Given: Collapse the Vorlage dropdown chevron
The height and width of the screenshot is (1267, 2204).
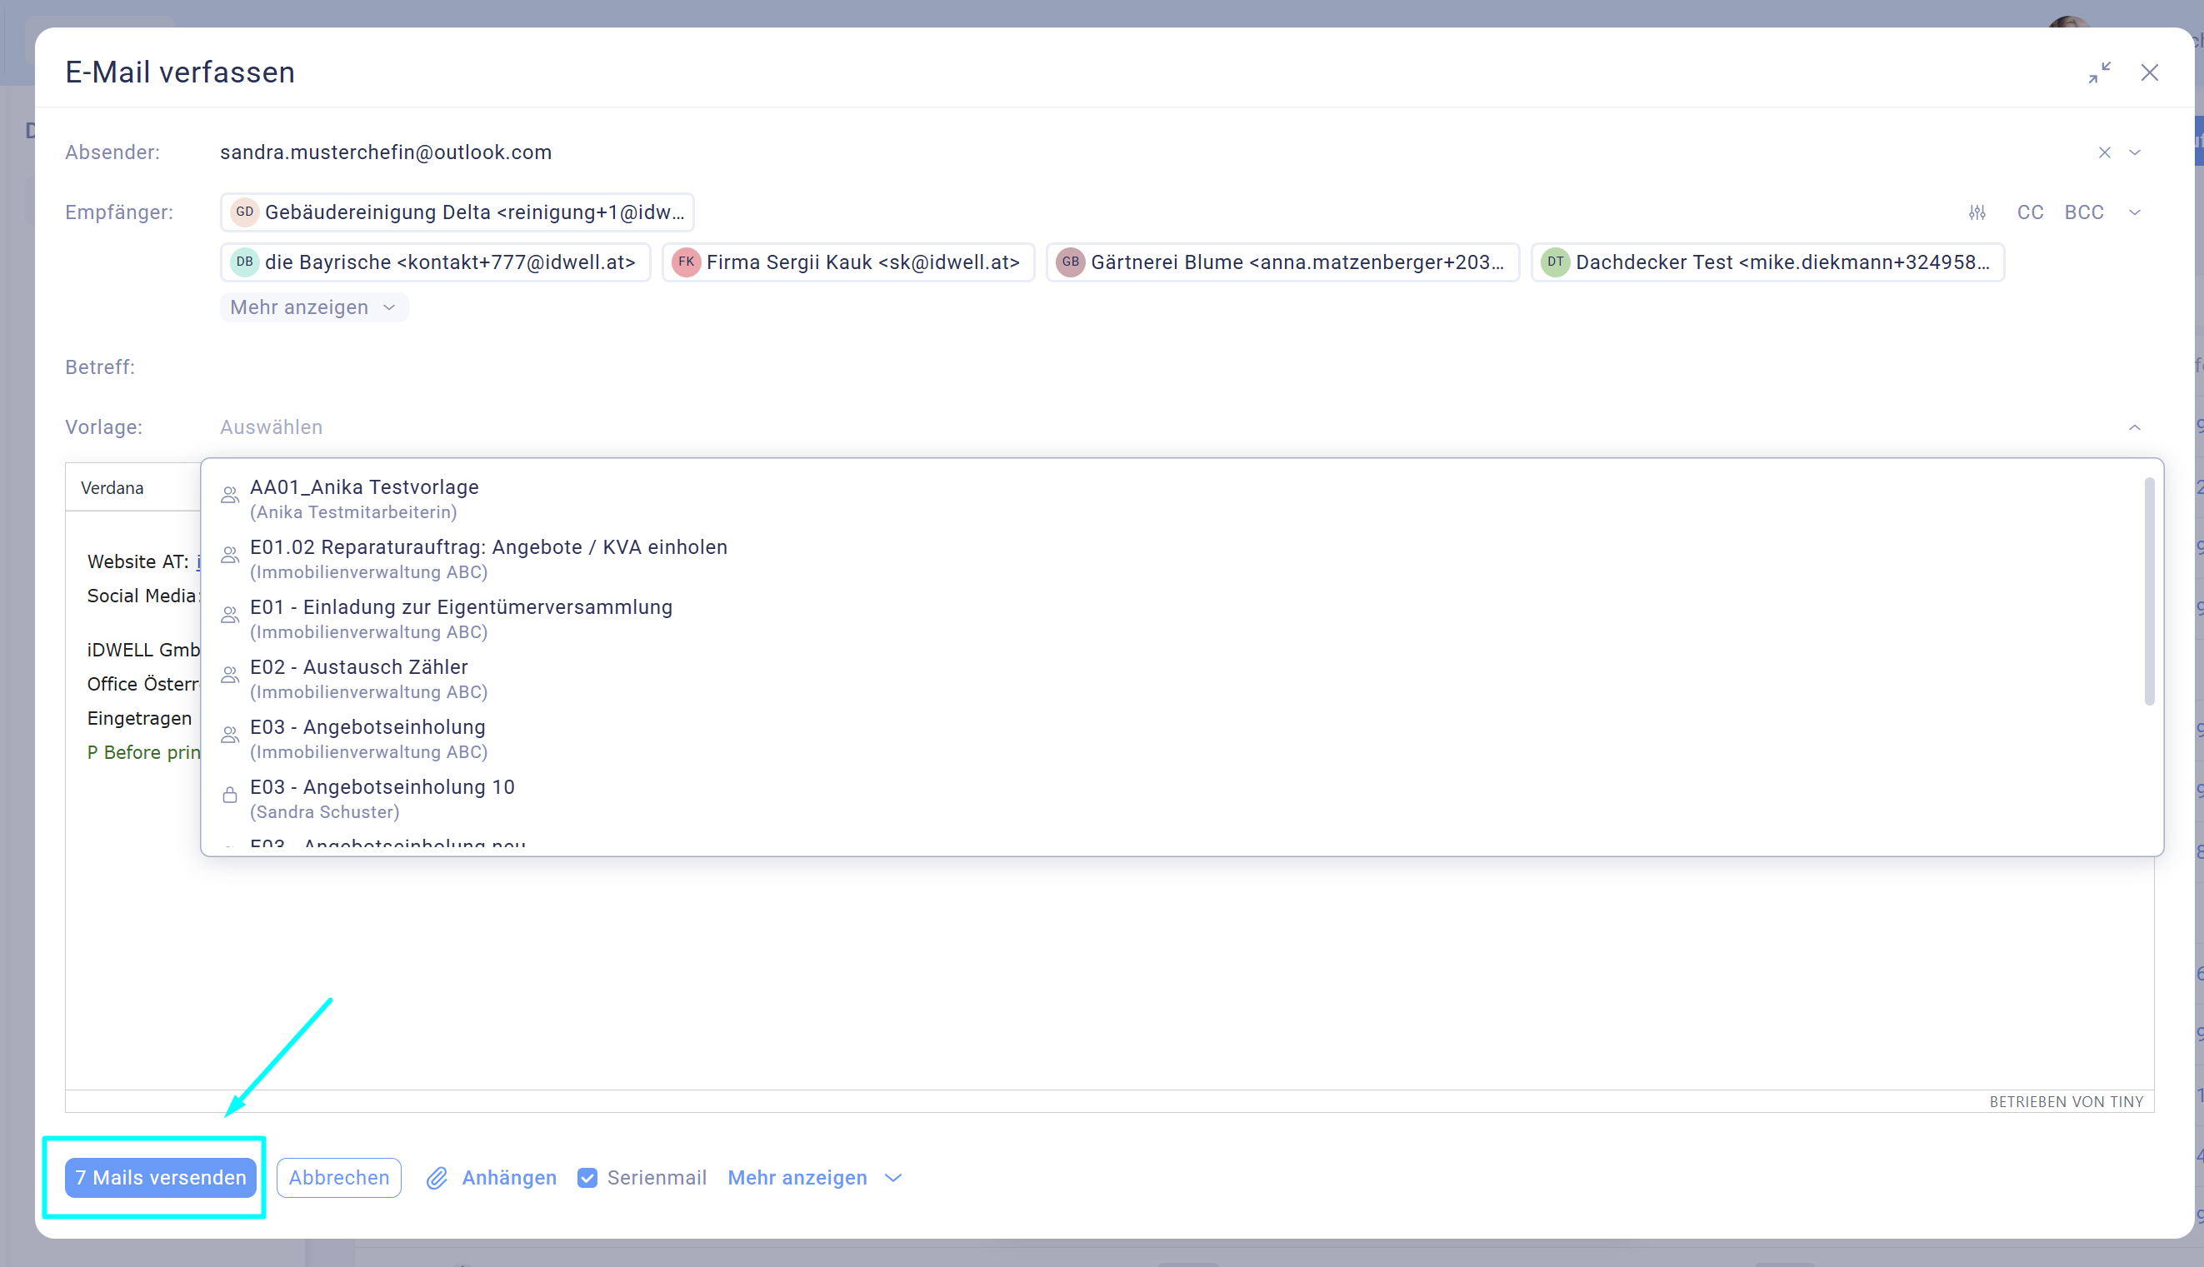Looking at the screenshot, I should [x=2134, y=427].
